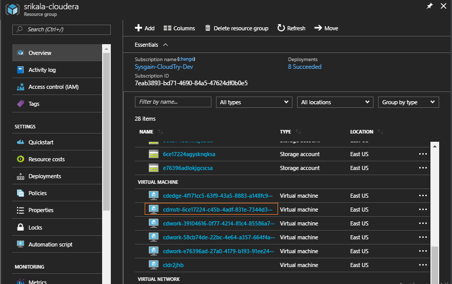Click the VM icon for cdmstr-6ce17224
This screenshot has height=284, width=452.
pyautogui.click(x=153, y=209)
